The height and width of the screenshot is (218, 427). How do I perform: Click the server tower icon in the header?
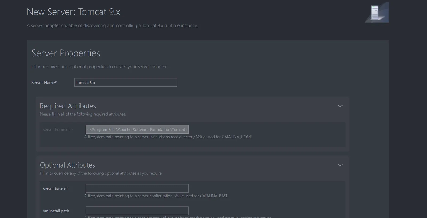(376, 13)
